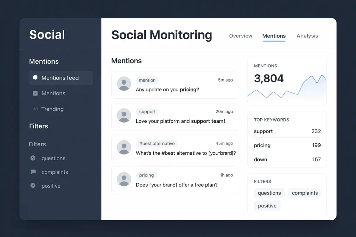Click the positive chip in Filters card
The image size is (356, 237).
point(267,206)
